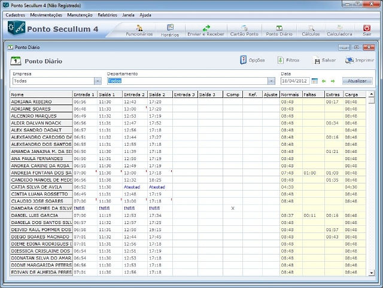Select the EDIVAN DE ALMEIDA PERES name
The height and width of the screenshot is (288, 383).
41,272
